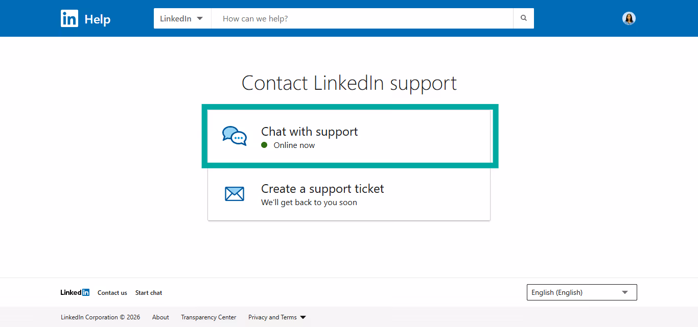Screen dimensions: 698x327
Task: Click the Start chat footer link
Action: click(x=149, y=293)
